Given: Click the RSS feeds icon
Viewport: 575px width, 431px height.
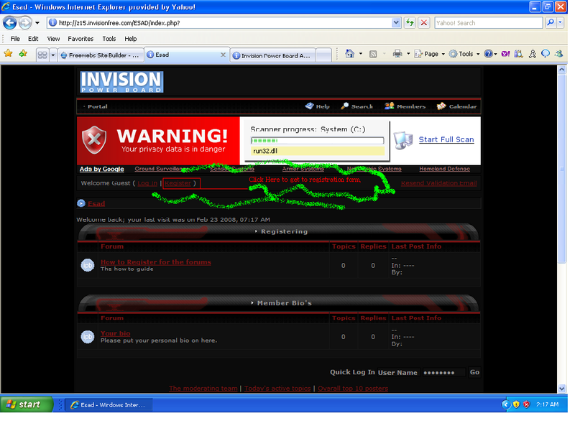Looking at the screenshot, I should click(x=373, y=54).
